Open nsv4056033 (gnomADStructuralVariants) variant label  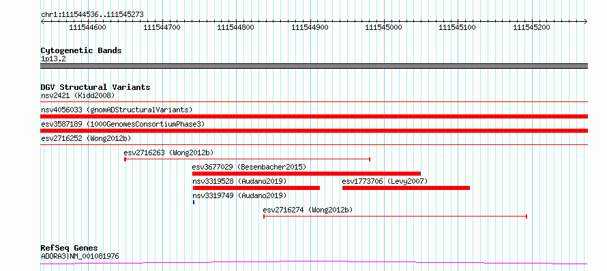click(x=117, y=110)
